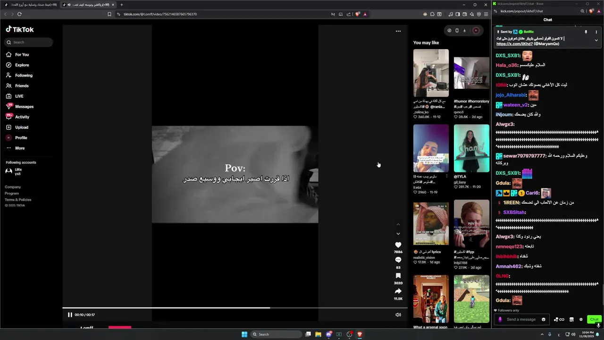The height and width of the screenshot is (340, 604).
Task: Open the Kick chat shop icon
Action: point(571,320)
